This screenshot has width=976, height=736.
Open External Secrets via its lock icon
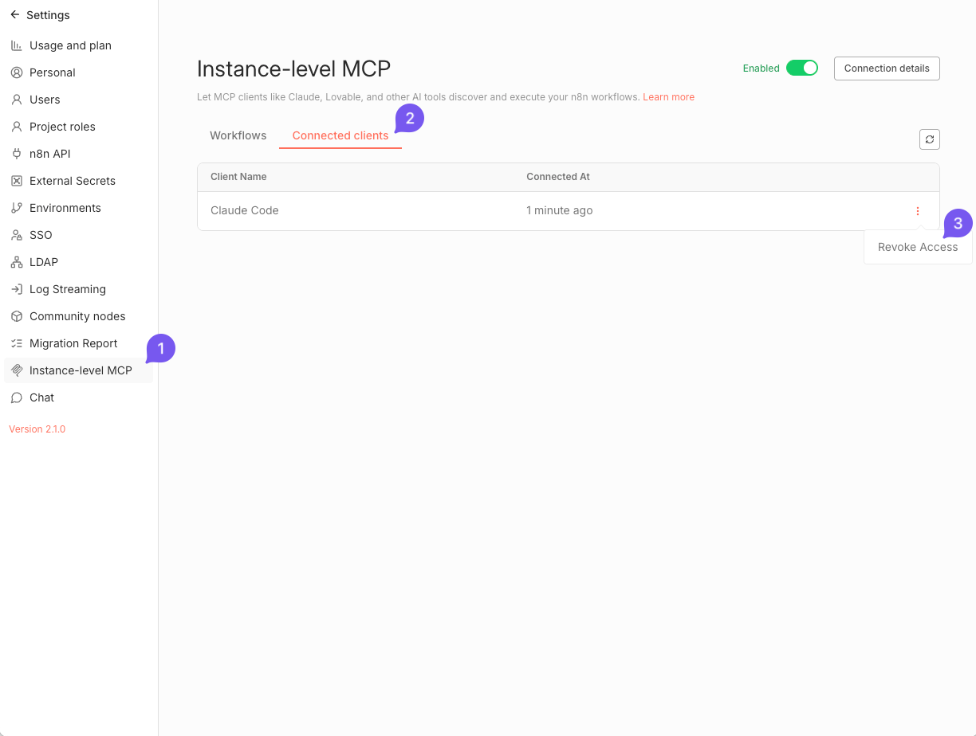(14, 181)
